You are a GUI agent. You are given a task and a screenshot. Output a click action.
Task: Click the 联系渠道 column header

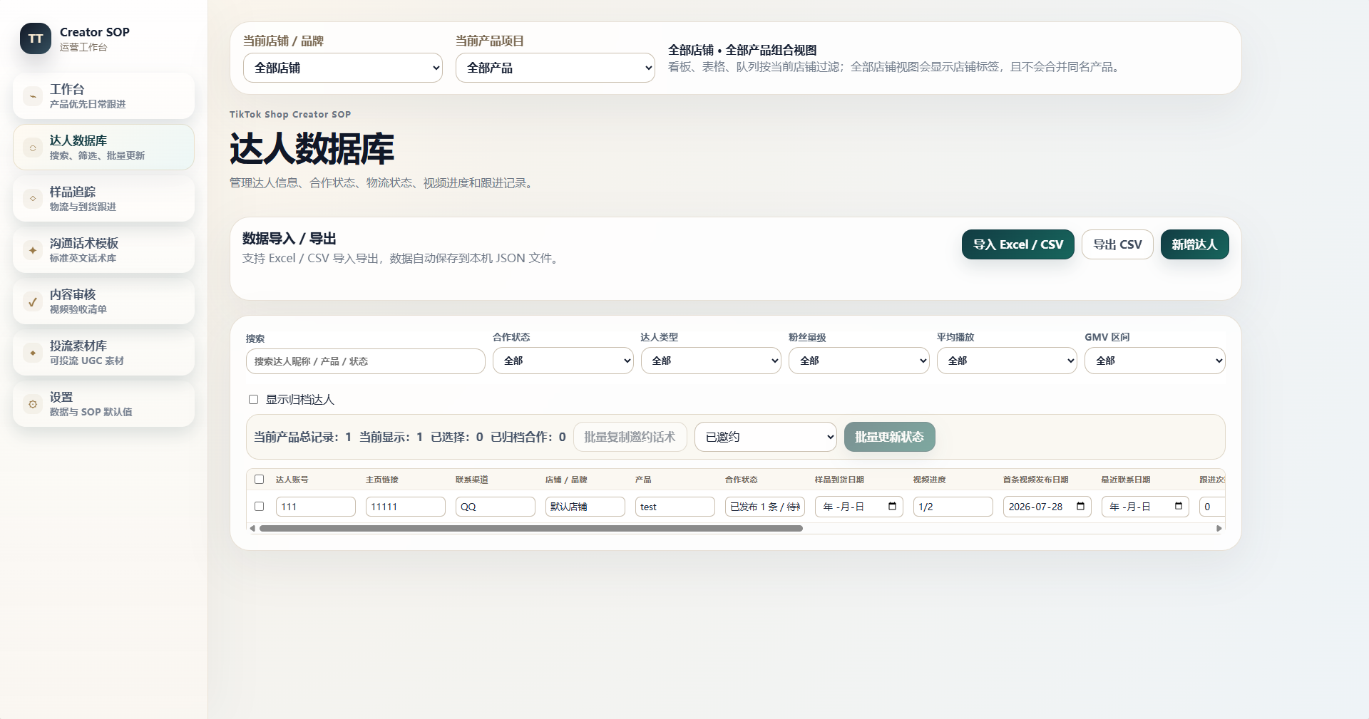[x=472, y=480]
